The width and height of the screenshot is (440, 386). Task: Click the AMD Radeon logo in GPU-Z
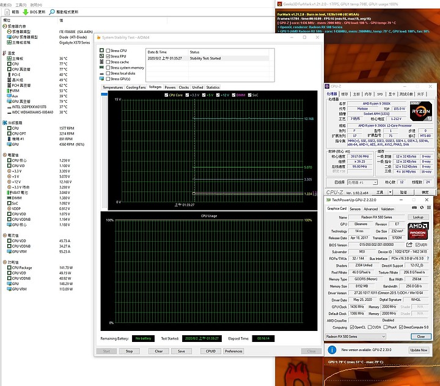pos(418,231)
